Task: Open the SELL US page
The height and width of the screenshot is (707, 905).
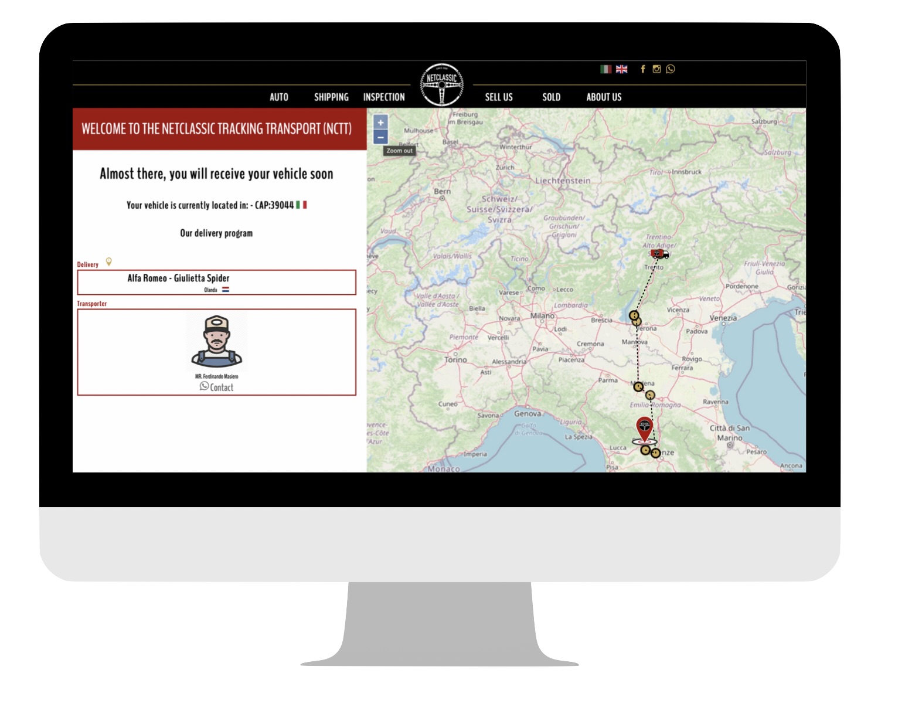Action: pyautogui.click(x=499, y=97)
